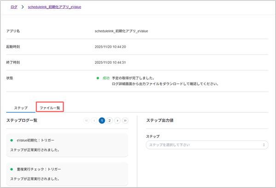Click up-down arrows on step selector
This screenshot has height=188, width=276.
click(x=264, y=145)
